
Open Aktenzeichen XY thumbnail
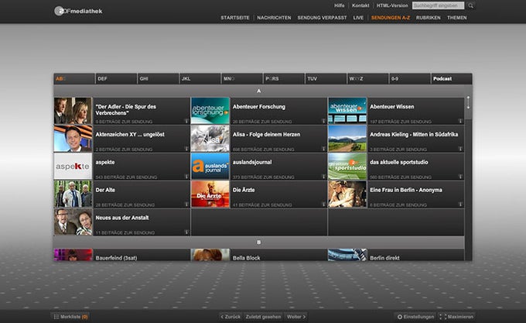pyautogui.click(x=73, y=139)
